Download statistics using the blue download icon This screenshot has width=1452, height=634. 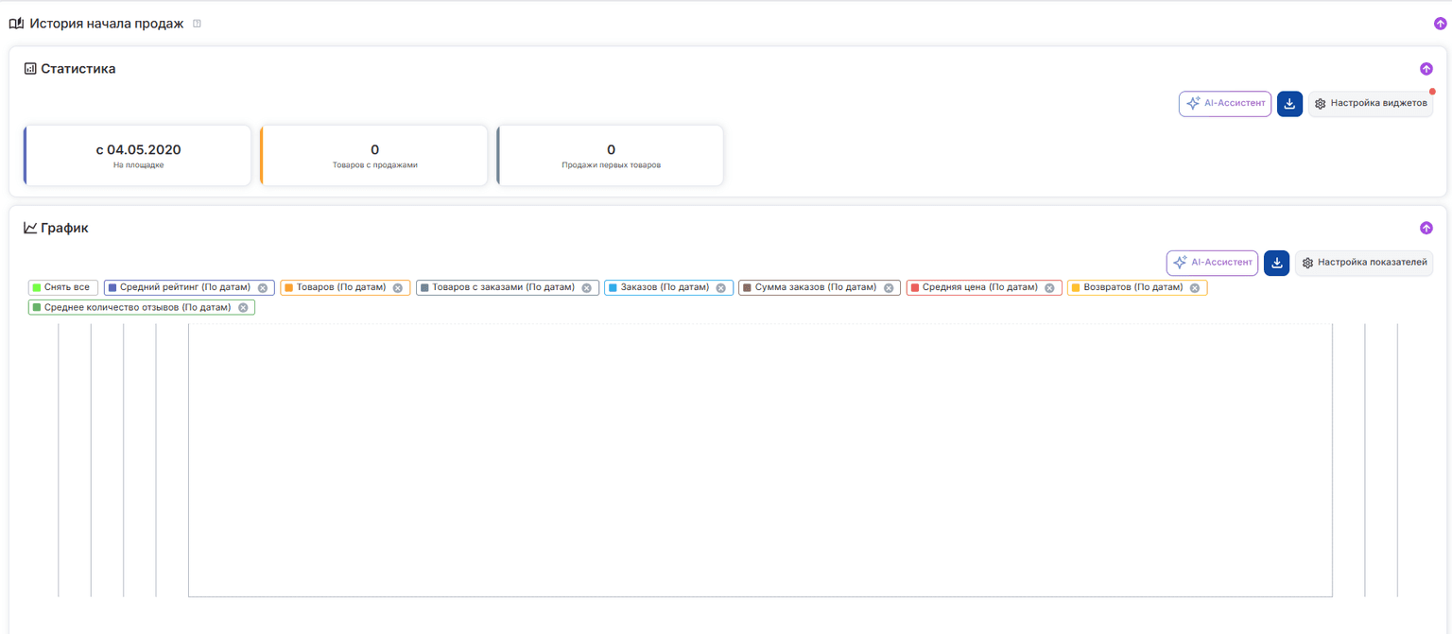(x=1289, y=104)
